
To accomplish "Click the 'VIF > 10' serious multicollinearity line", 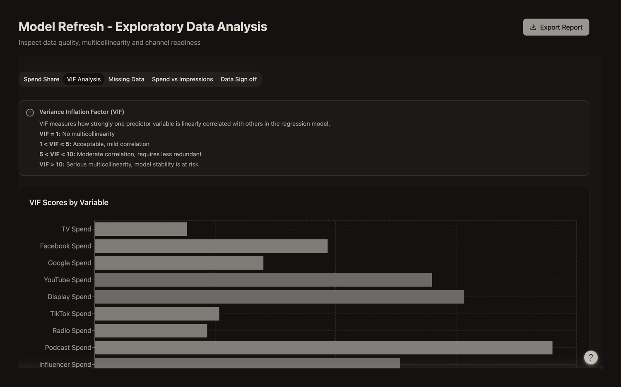I will 119,164.
